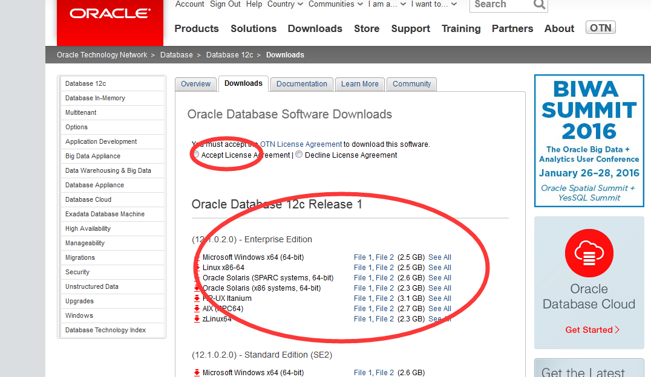Open the Training menu
Viewport: 651px width, 377px height.
tap(461, 28)
